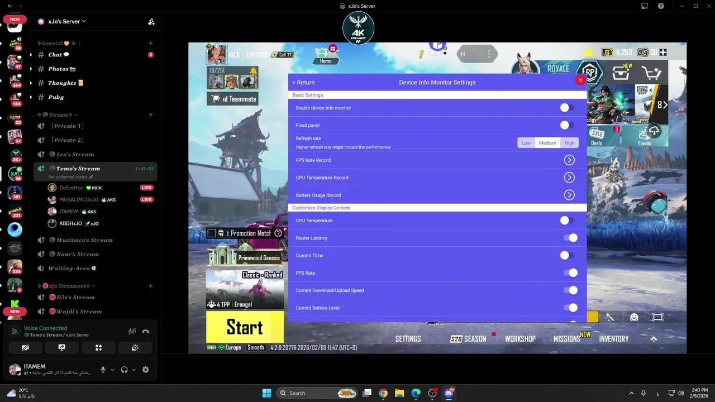715x402 pixels.
Task: Close the Device Info Monitor Settings panel
Action: [x=580, y=80]
